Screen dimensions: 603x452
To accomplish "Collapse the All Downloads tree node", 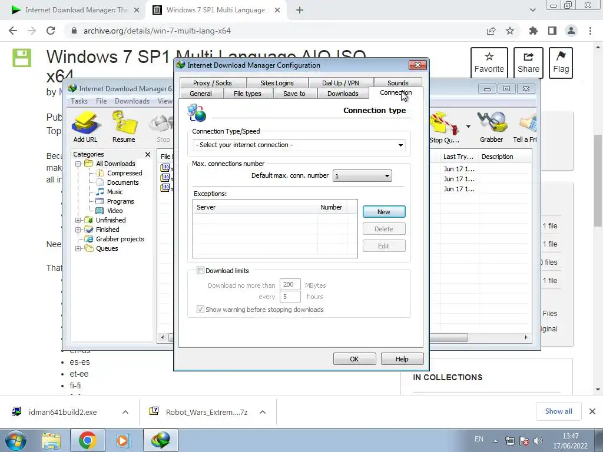I will pyautogui.click(x=78, y=164).
